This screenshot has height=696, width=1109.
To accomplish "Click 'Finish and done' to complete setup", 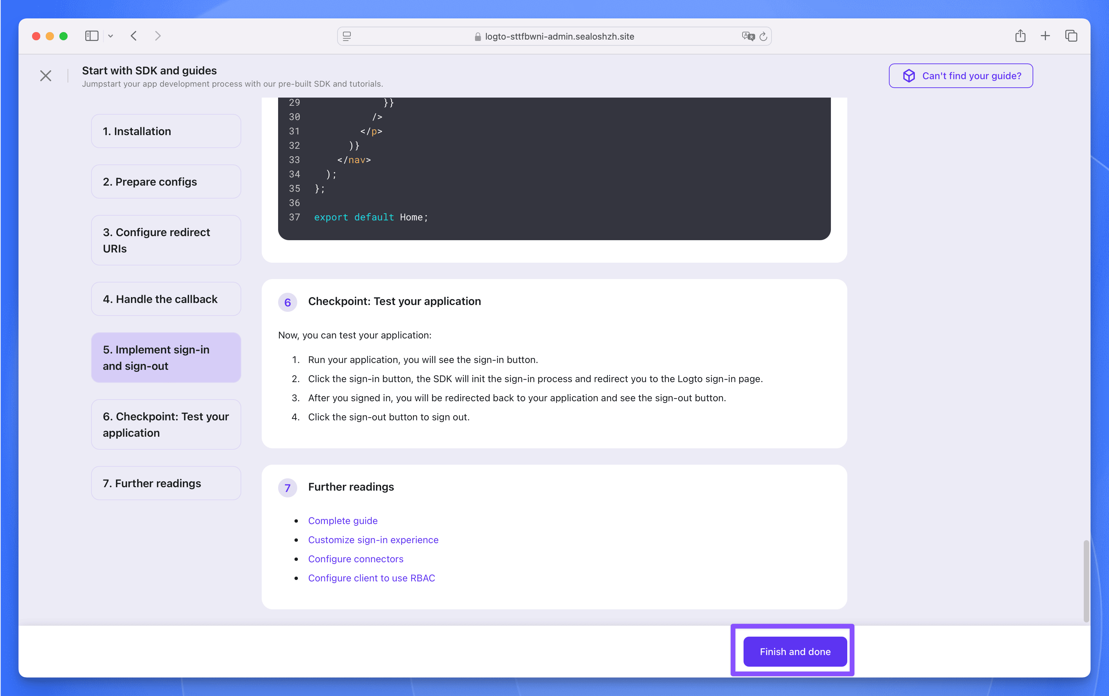I will pyautogui.click(x=795, y=651).
